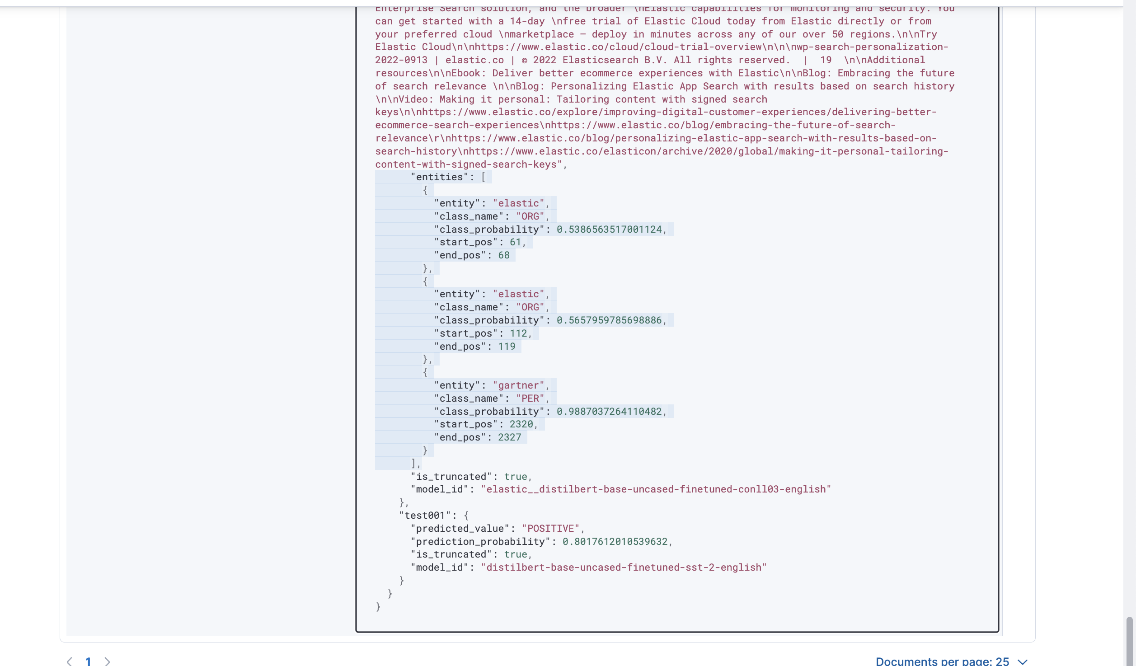The image size is (1136, 666).
Task: Click the class_probability value 0.9887037264110482
Action: (x=609, y=412)
